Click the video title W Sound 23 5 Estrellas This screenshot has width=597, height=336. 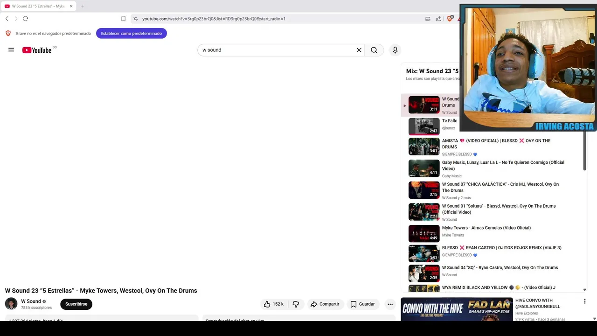(101, 290)
